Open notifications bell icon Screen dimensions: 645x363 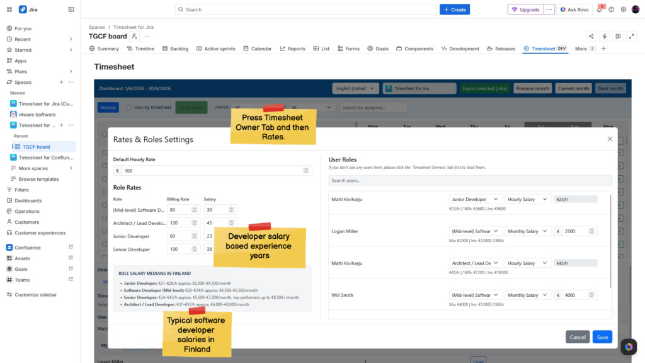[600, 9]
